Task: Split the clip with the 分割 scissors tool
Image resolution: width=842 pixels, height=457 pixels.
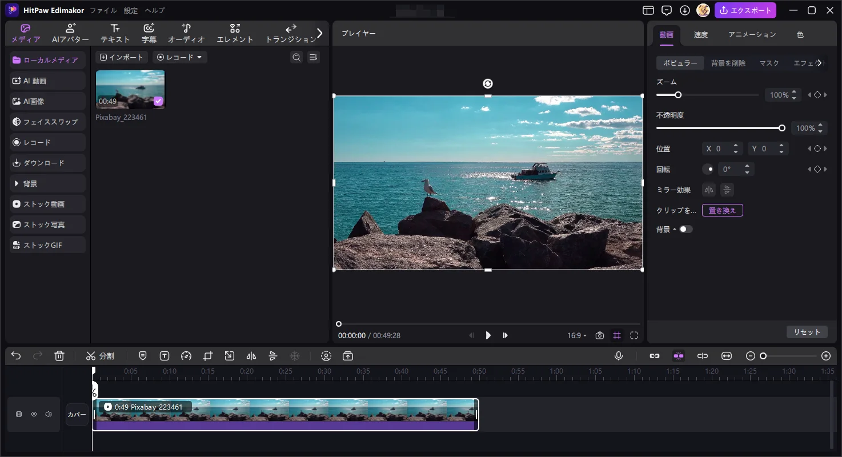Action: tap(101, 356)
